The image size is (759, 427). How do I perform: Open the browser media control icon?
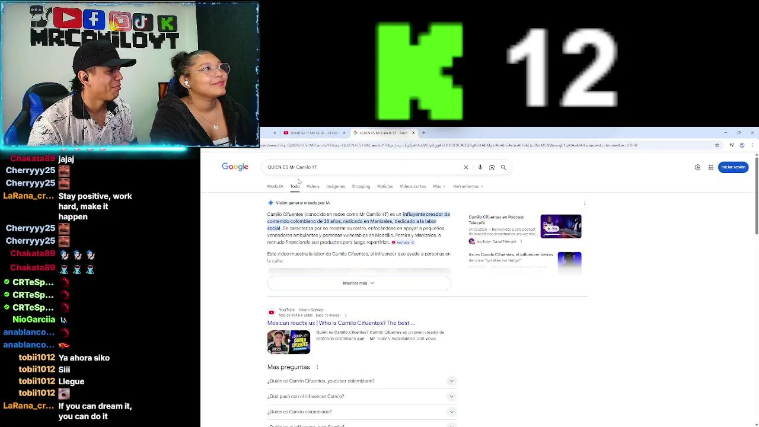(732, 145)
